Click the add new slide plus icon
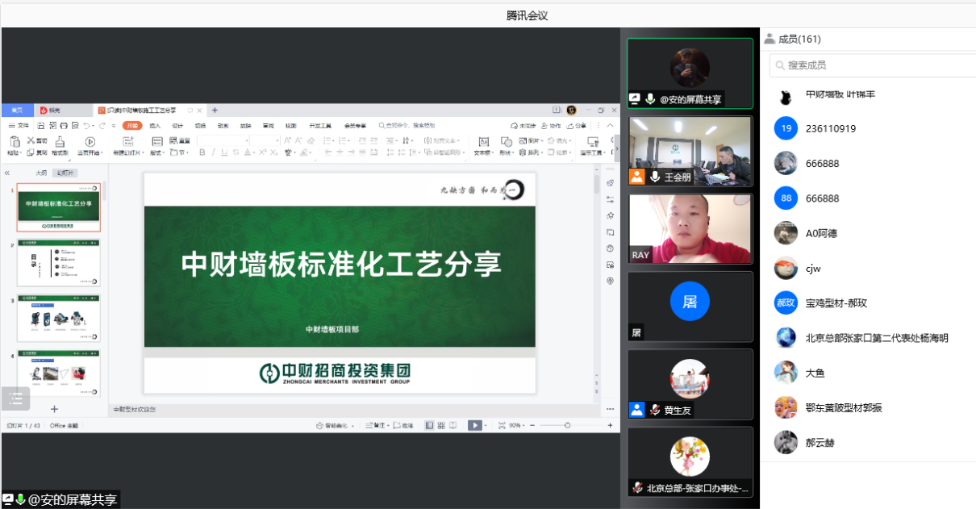Viewport: 976px width, 509px height. click(x=55, y=409)
